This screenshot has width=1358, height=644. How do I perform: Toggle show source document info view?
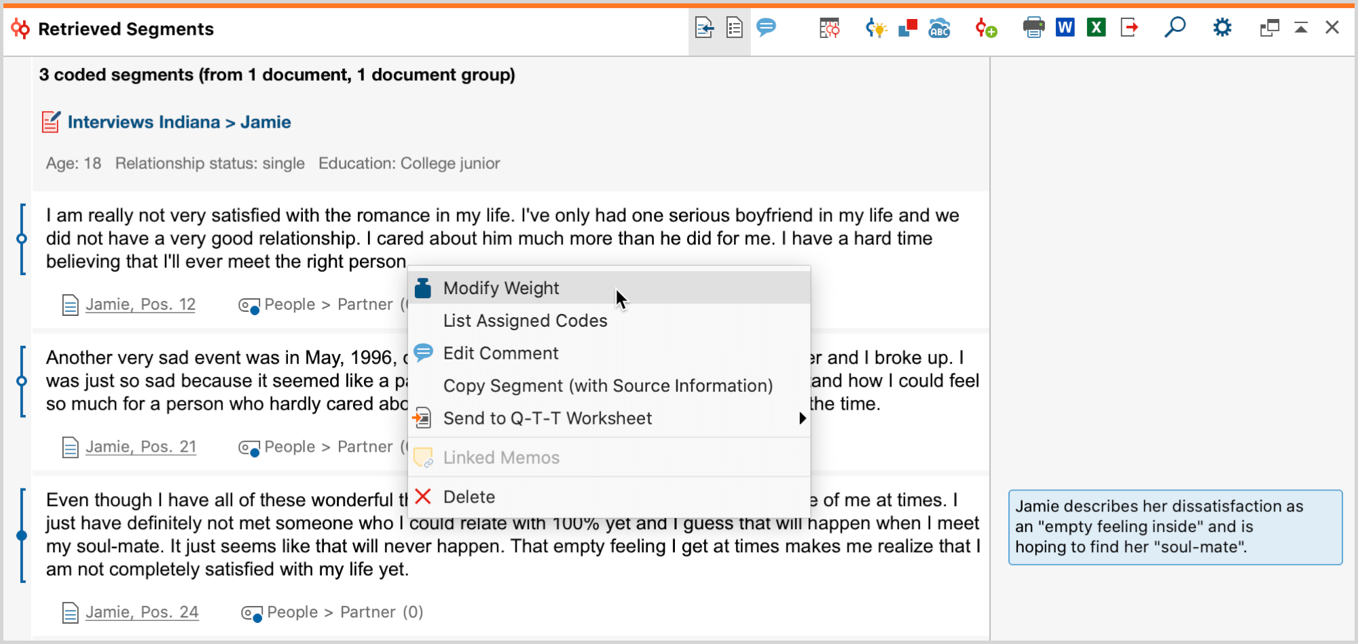[704, 29]
